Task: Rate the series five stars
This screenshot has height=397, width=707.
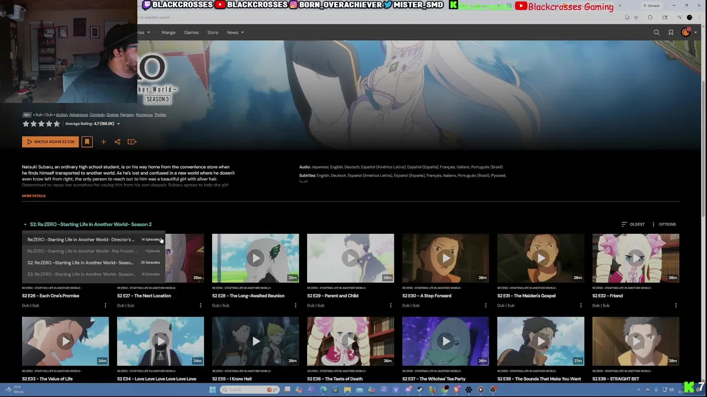Action: click(56, 124)
